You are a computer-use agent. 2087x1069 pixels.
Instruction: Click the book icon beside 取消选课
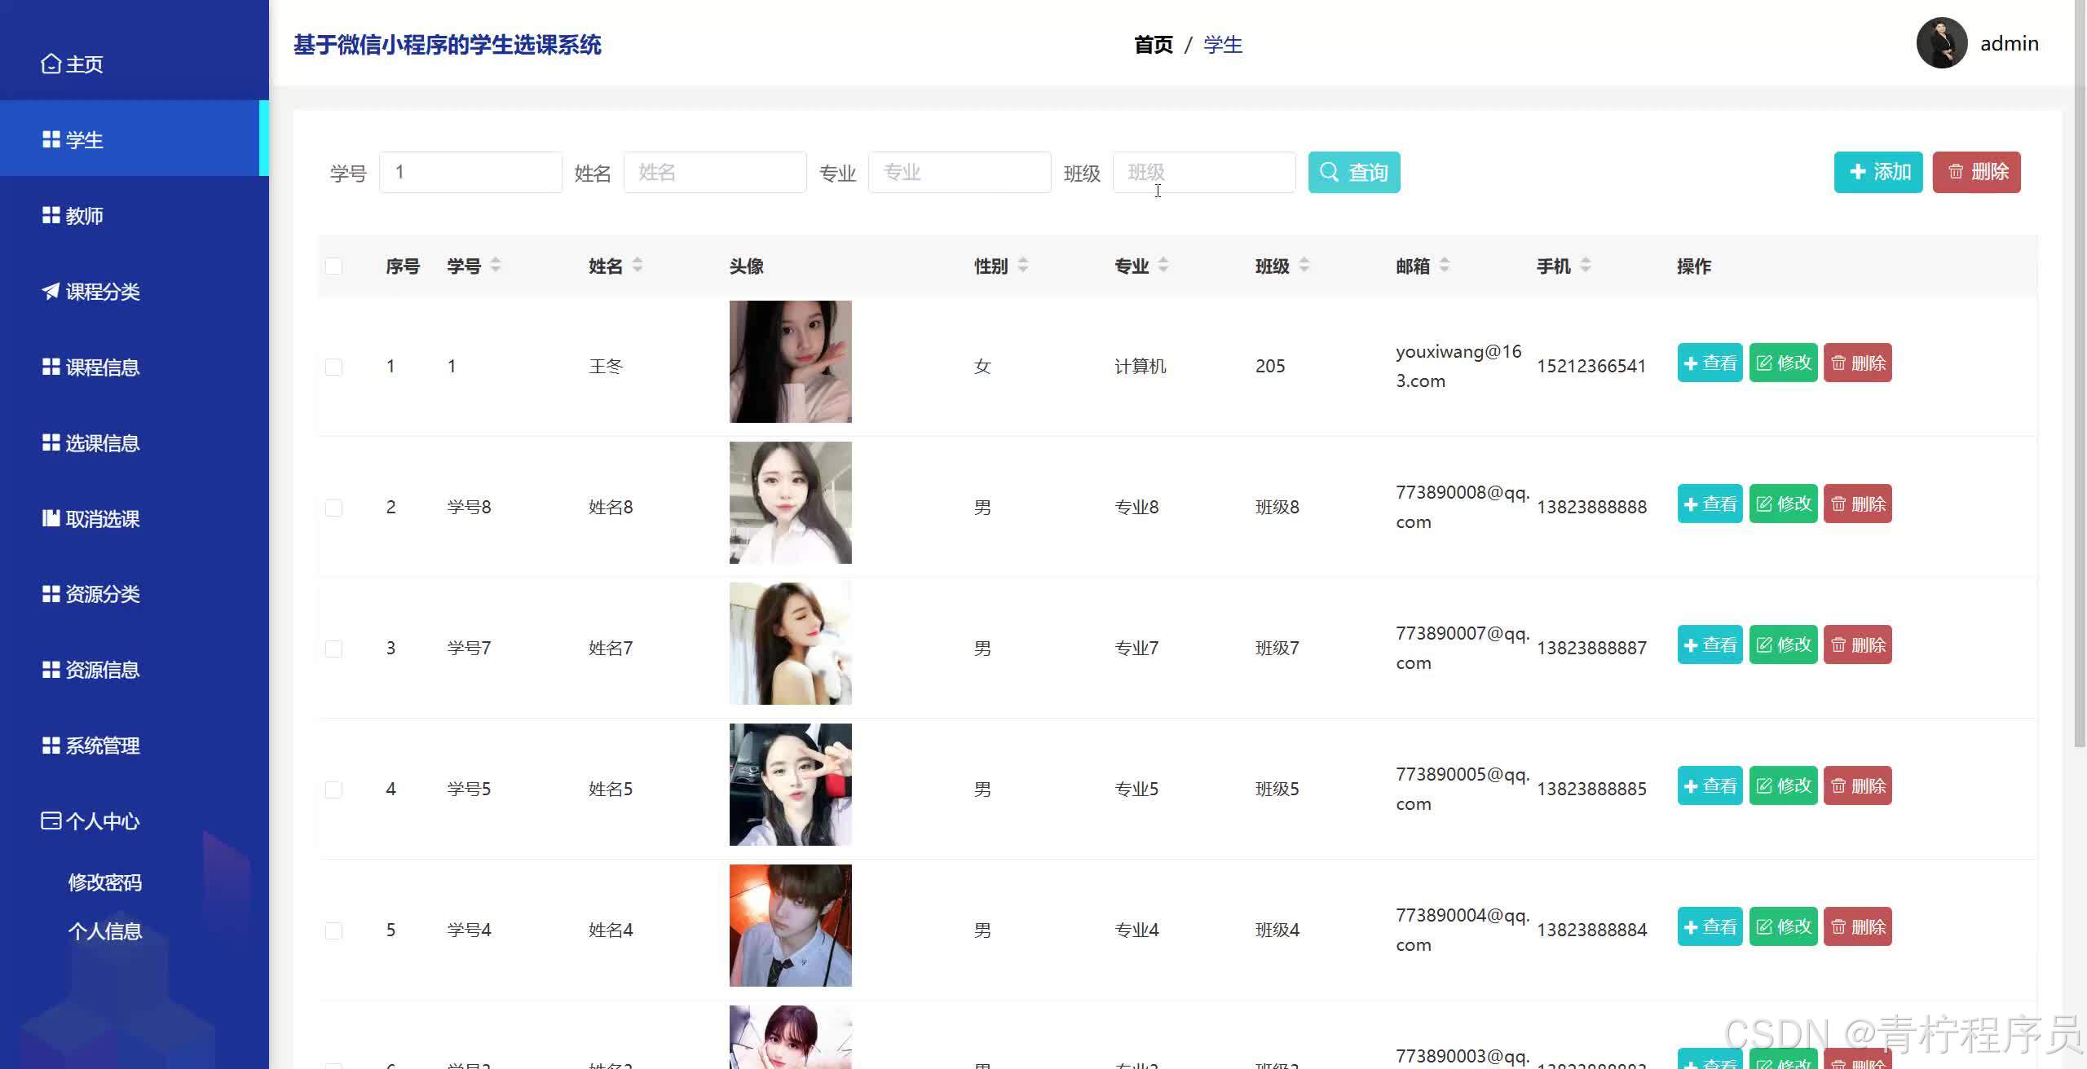click(51, 518)
